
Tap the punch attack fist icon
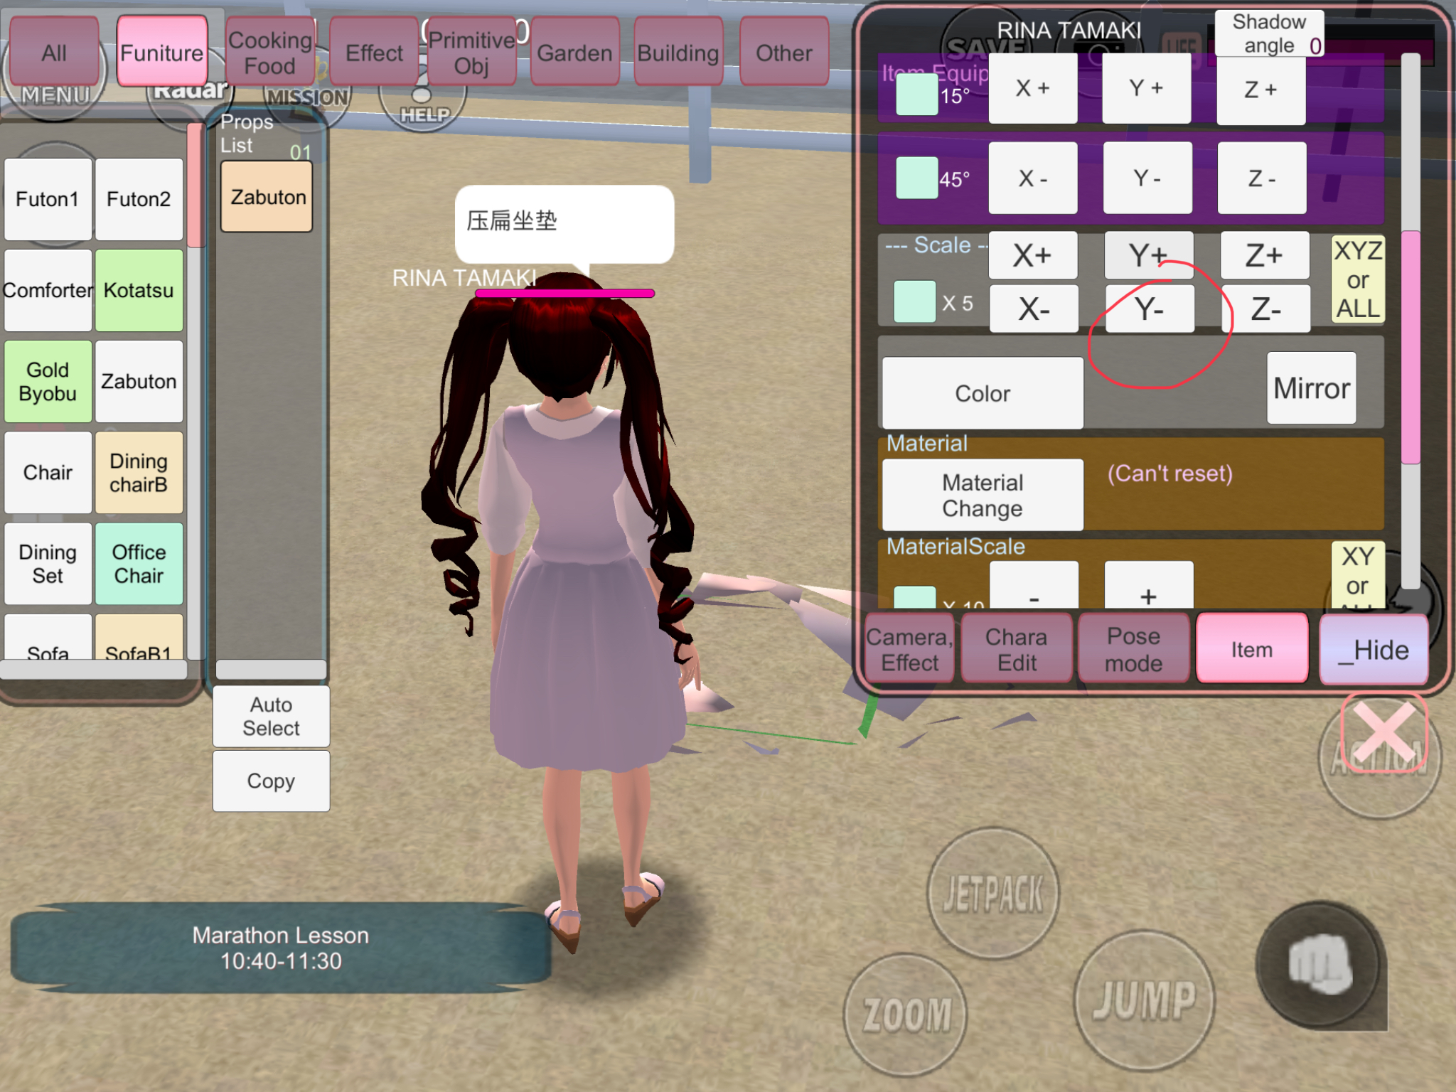1321,965
